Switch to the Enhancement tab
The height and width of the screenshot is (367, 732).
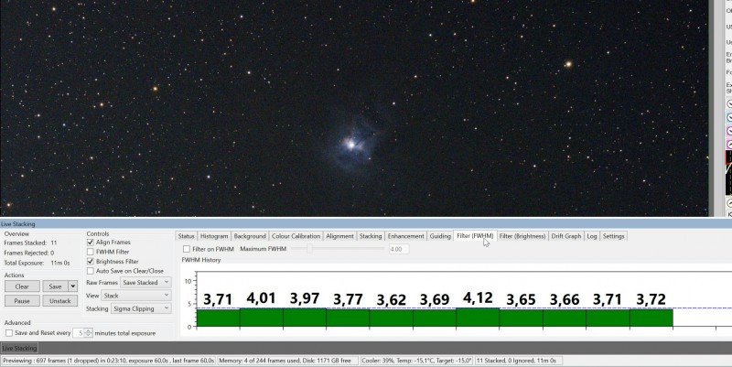(x=405, y=236)
